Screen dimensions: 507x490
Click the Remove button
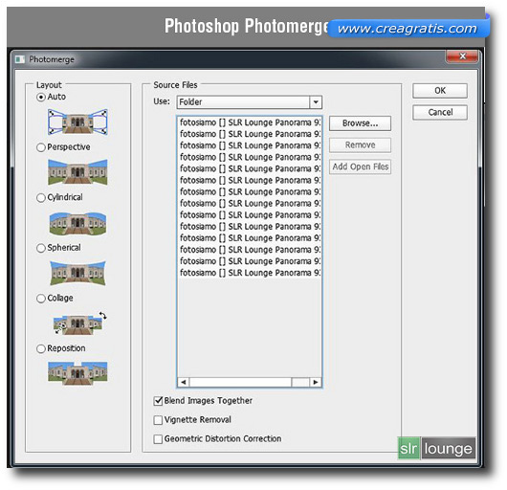point(360,145)
